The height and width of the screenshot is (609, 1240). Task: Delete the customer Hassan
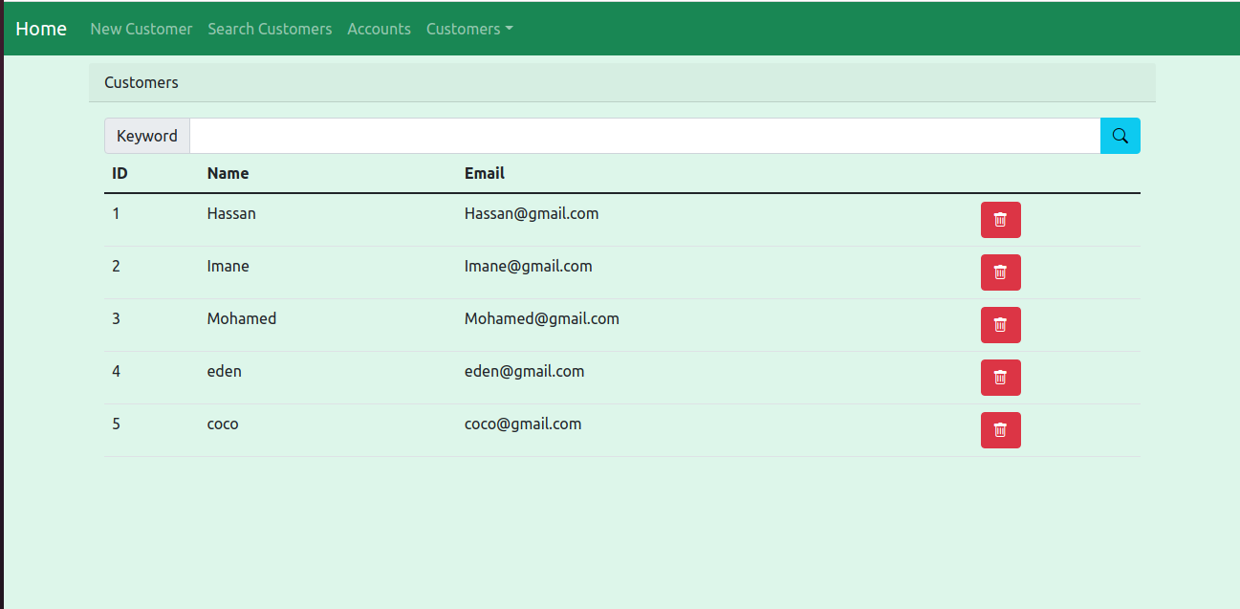[1000, 219]
